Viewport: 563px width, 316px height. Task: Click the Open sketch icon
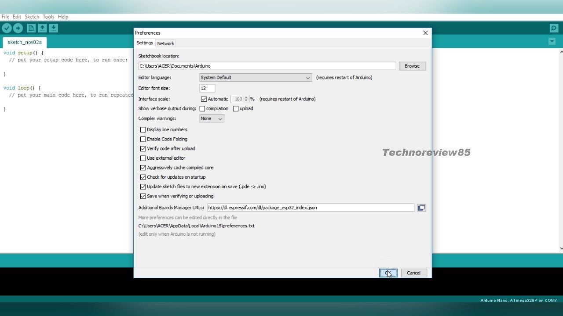coord(42,28)
